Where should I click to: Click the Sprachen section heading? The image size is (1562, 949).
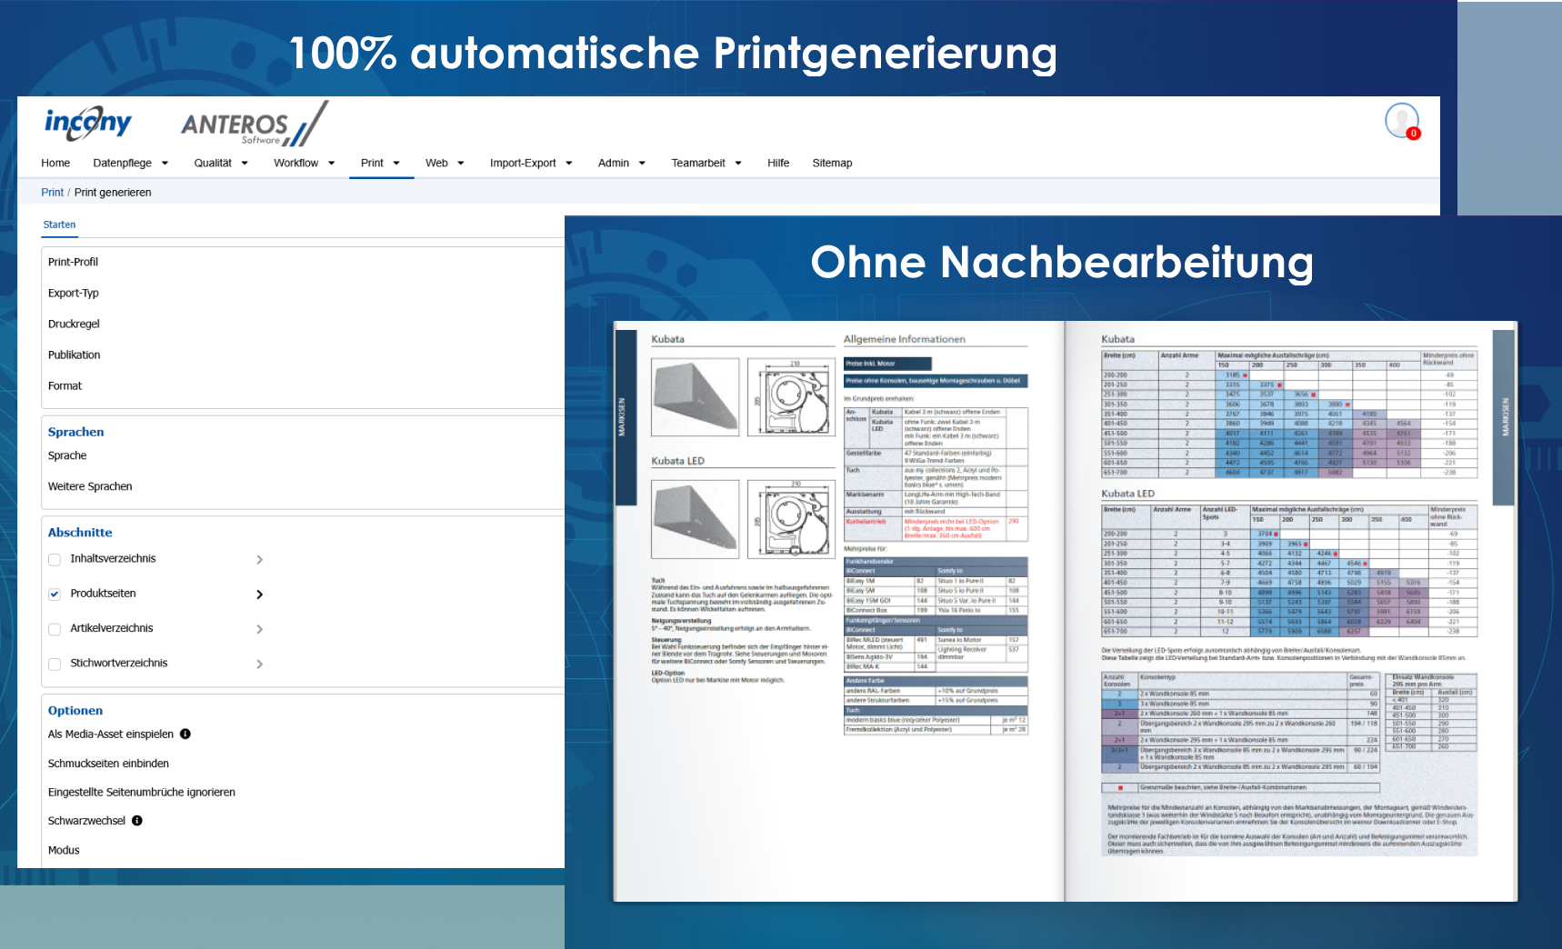pos(76,432)
